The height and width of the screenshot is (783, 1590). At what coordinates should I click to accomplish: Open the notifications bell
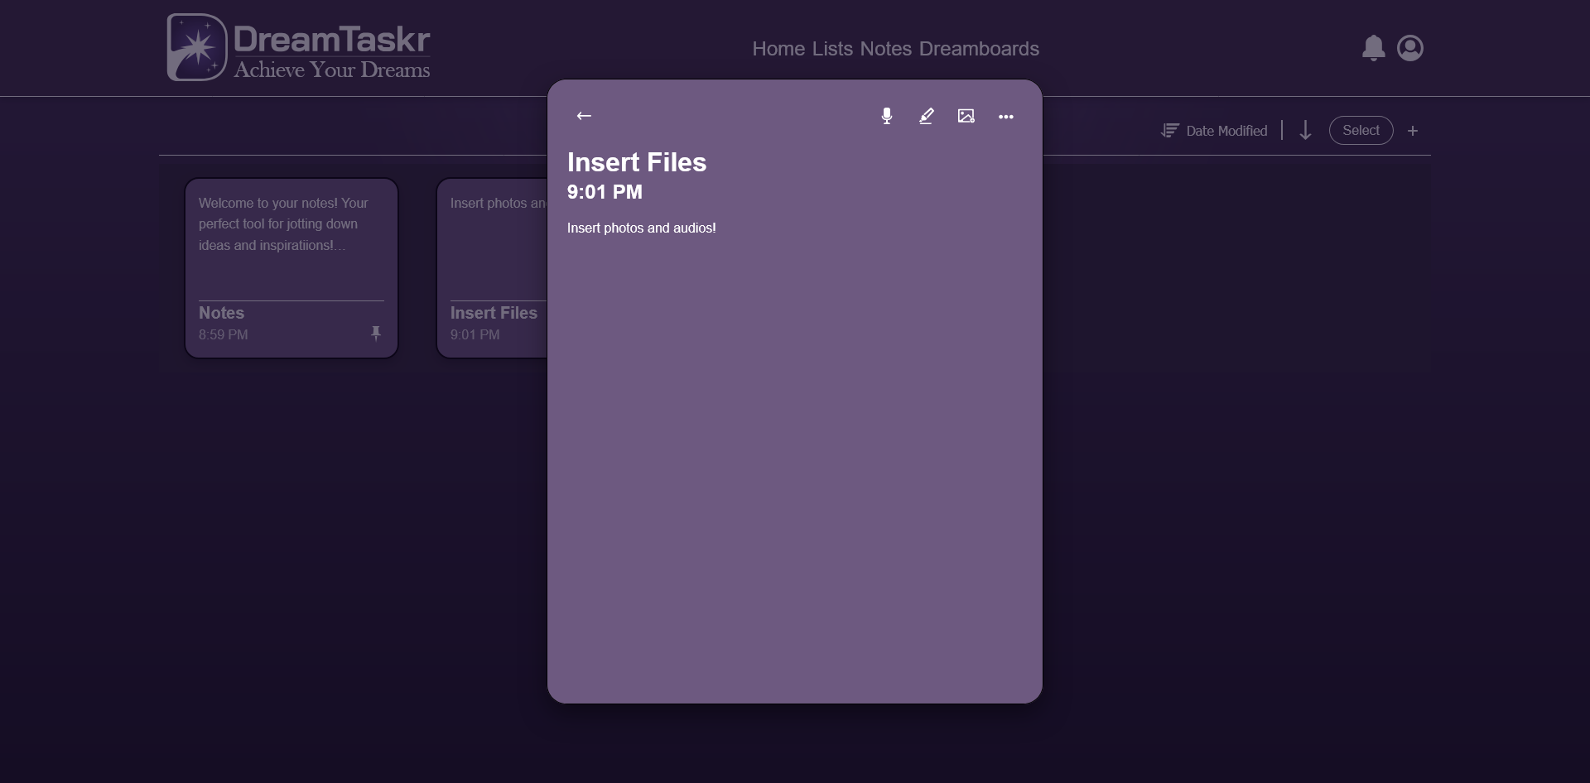coord(1374,48)
